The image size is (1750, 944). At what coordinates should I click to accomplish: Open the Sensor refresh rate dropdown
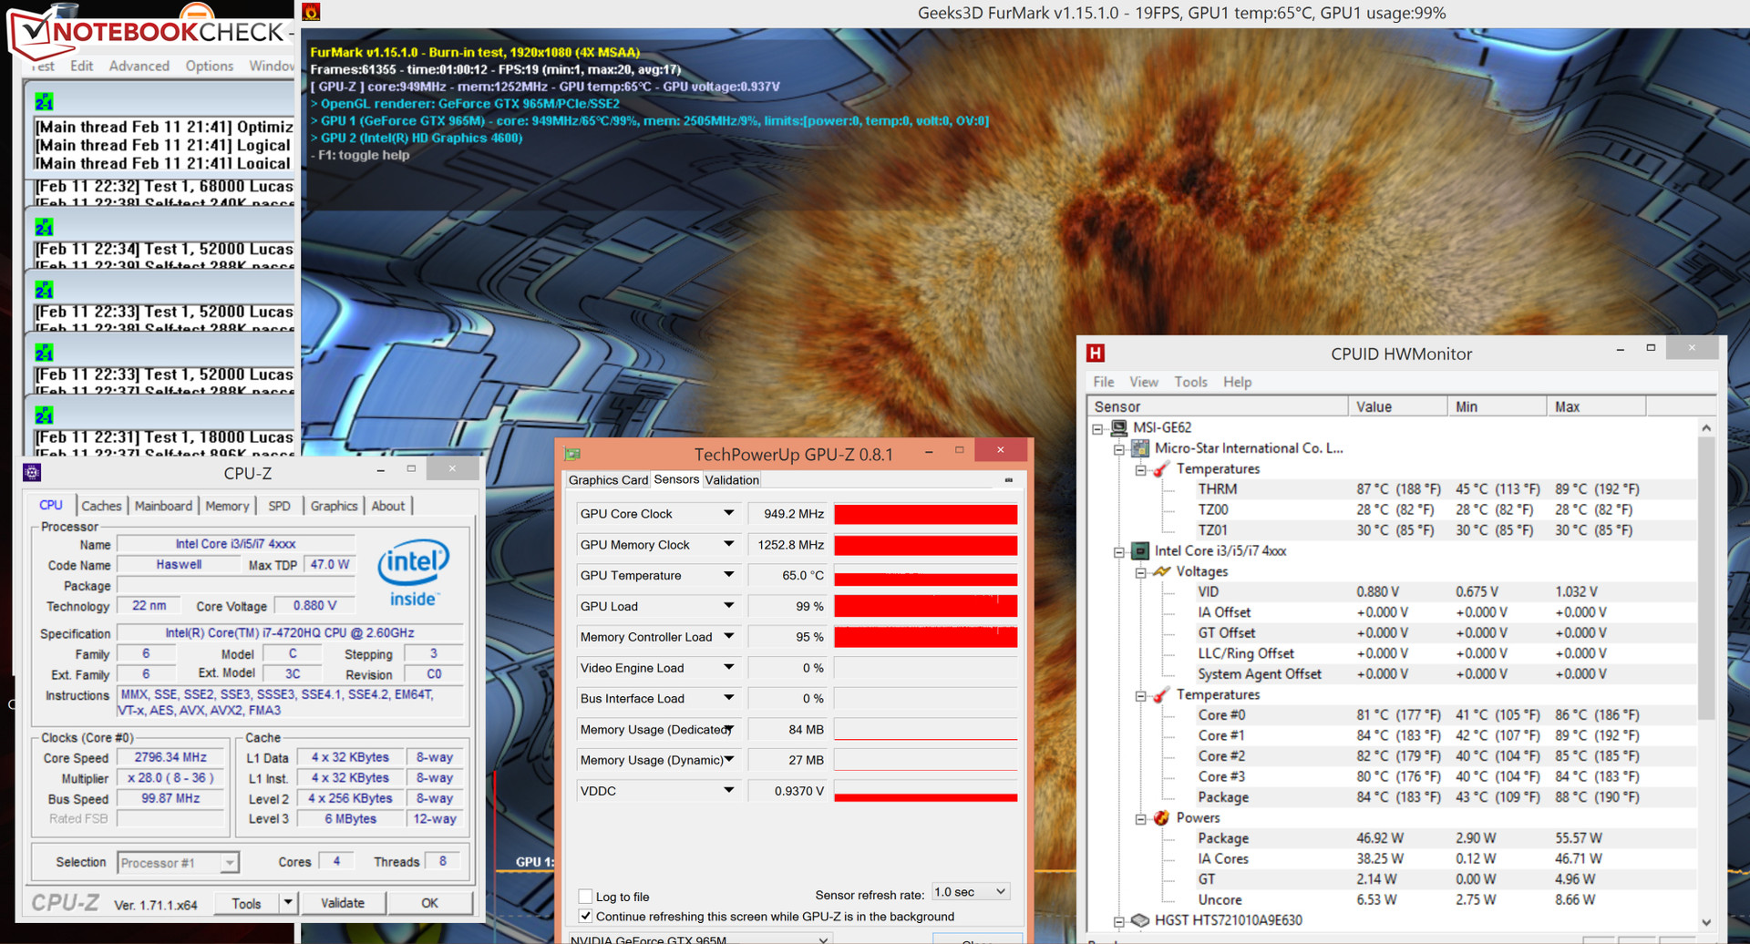[x=970, y=892]
